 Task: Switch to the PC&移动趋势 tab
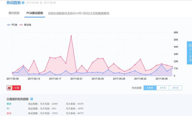35,13
